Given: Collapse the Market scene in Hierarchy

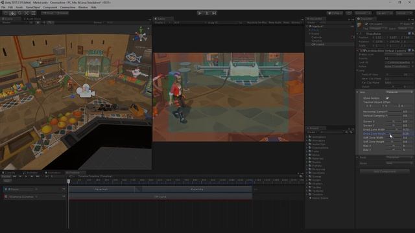Looking at the screenshot, I should (307, 27).
